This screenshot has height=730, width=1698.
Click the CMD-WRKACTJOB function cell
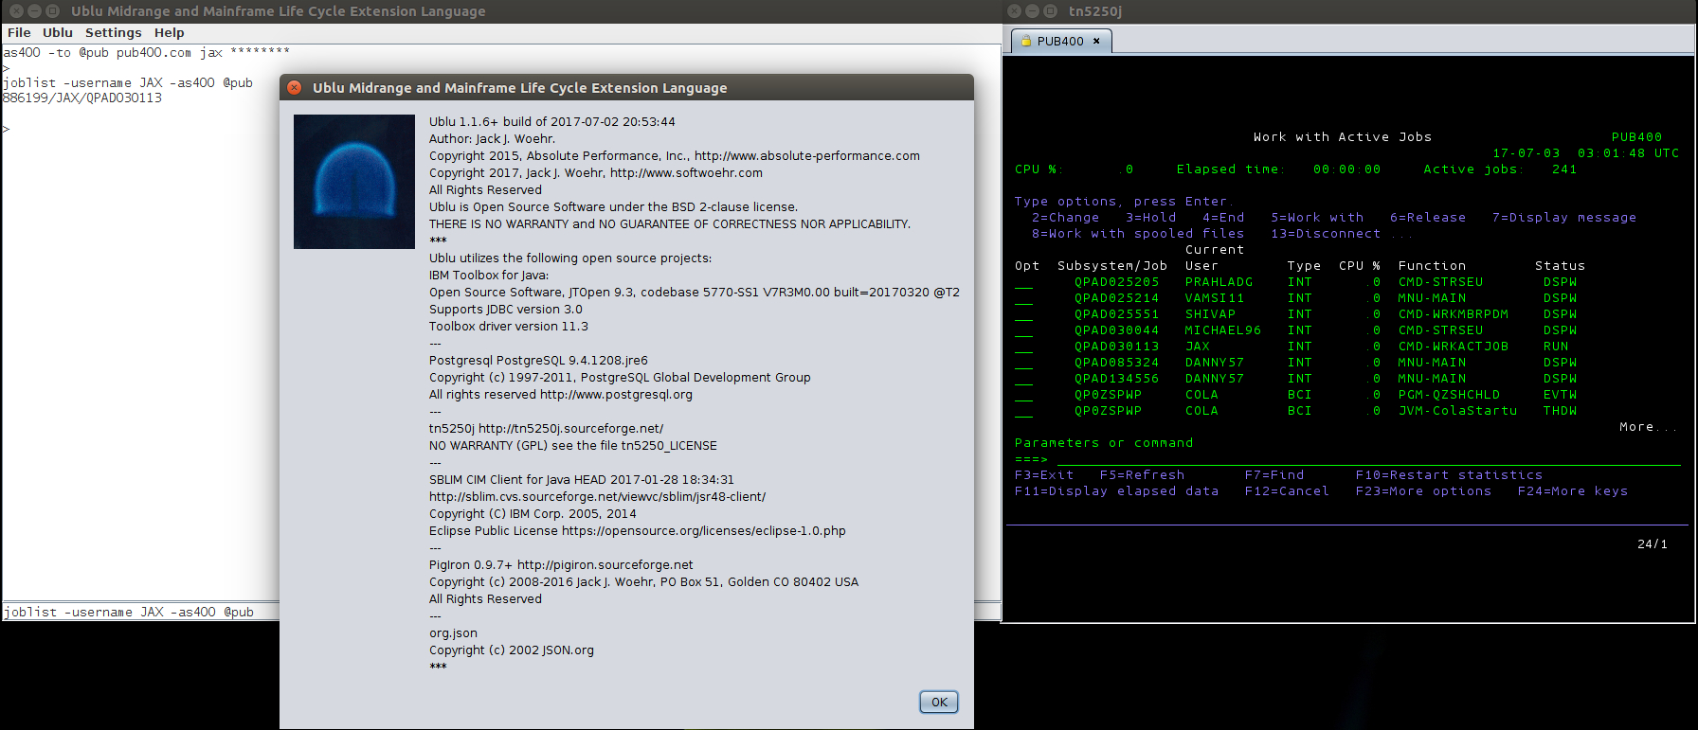tap(1454, 347)
